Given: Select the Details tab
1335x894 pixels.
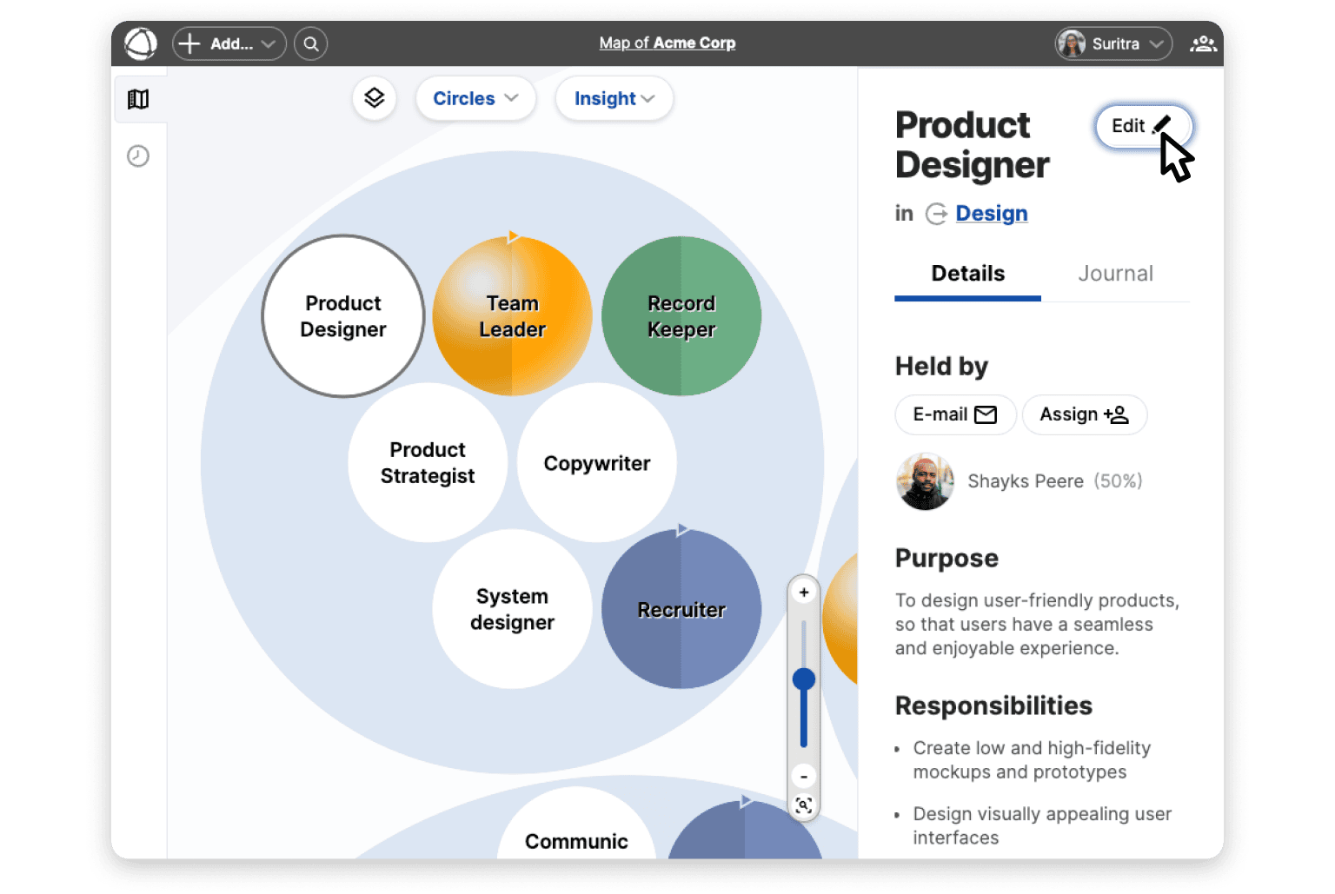Looking at the screenshot, I should point(967,274).
